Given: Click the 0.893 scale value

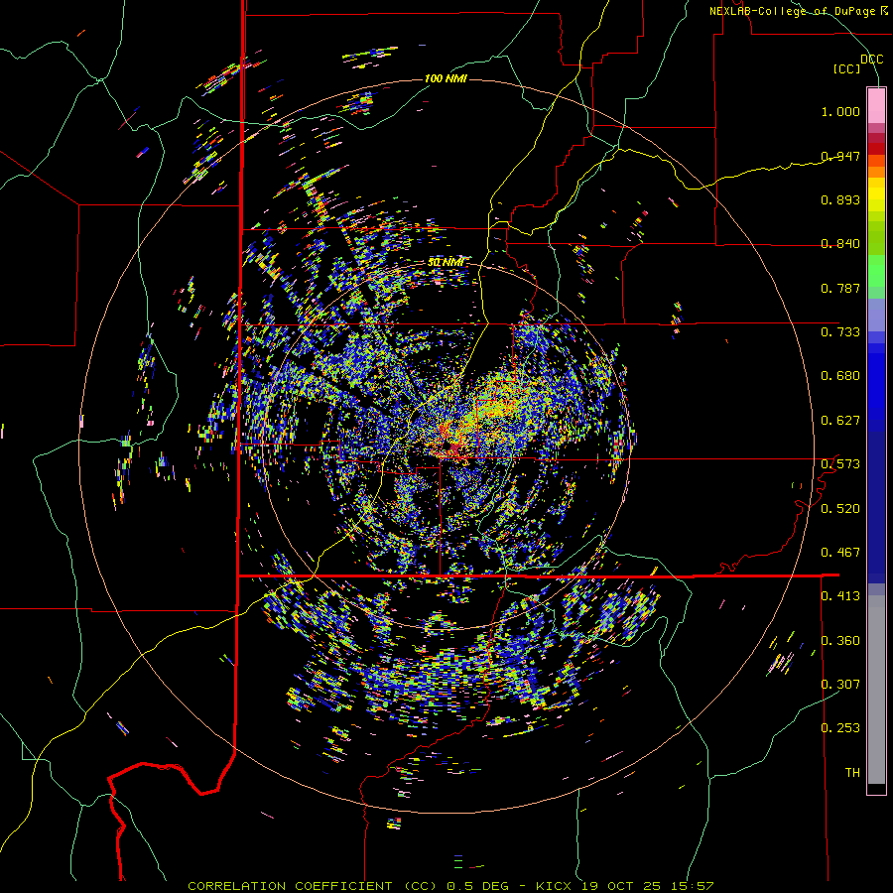Looking at the screenshot, I should pyautogui.click(x=840, y=199).
